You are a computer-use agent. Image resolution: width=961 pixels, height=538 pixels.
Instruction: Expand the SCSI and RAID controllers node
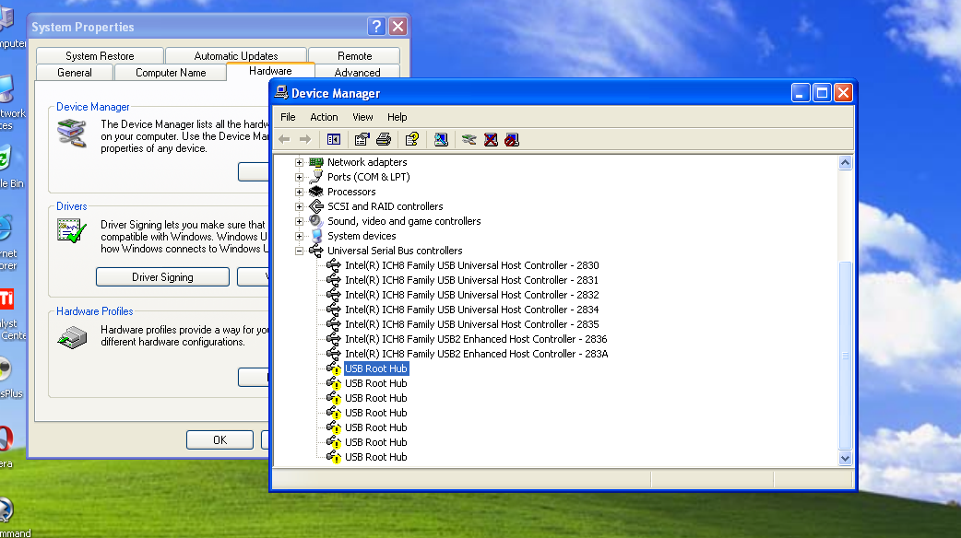point(299,206)
